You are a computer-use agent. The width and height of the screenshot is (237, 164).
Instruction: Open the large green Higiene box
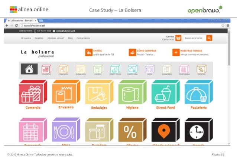coord(132,92)
